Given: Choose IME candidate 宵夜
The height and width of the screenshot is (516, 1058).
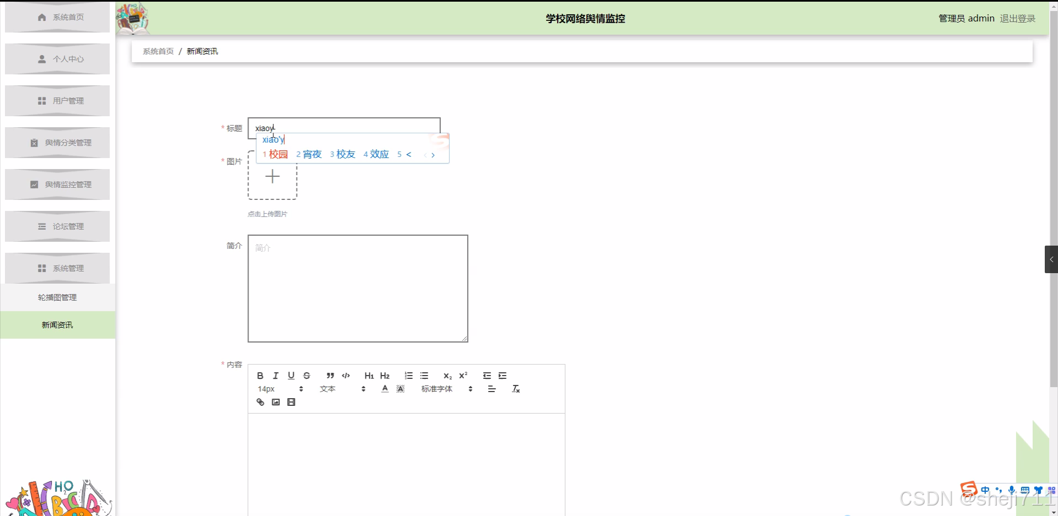Looking at the screenshot, I should [x=309, y=154].
